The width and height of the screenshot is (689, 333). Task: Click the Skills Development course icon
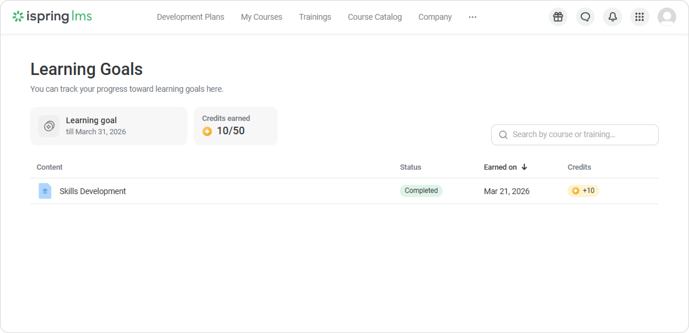pyautogui.click(x=45, y=191)
